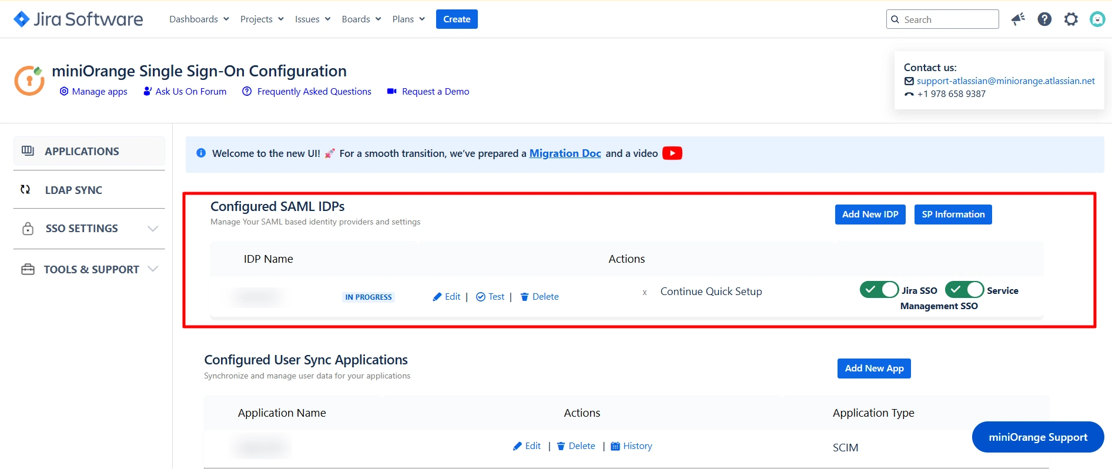Image resolution: width=1112 pixels, height=469 pixels.
Task: Click the miniOrange app logo
Action: [x=29, y=81]
